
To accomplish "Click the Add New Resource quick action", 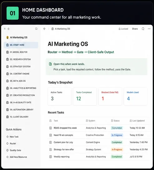I will pos(18,157).
